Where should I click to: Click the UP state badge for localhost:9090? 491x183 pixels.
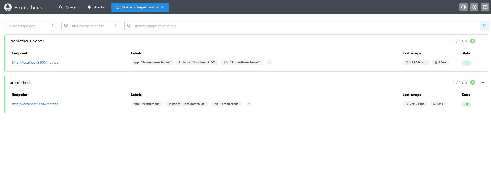click(466, 104)
